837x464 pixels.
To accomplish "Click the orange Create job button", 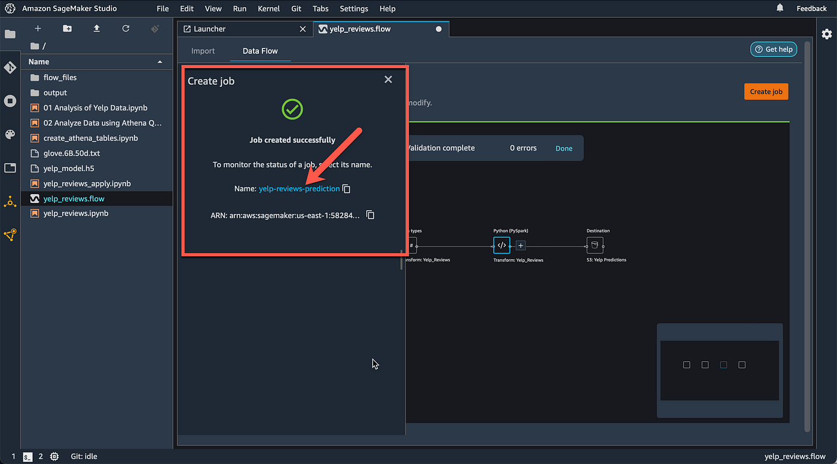I will 766,91.
